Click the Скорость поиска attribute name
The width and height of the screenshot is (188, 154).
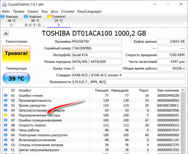click(32, 125)
